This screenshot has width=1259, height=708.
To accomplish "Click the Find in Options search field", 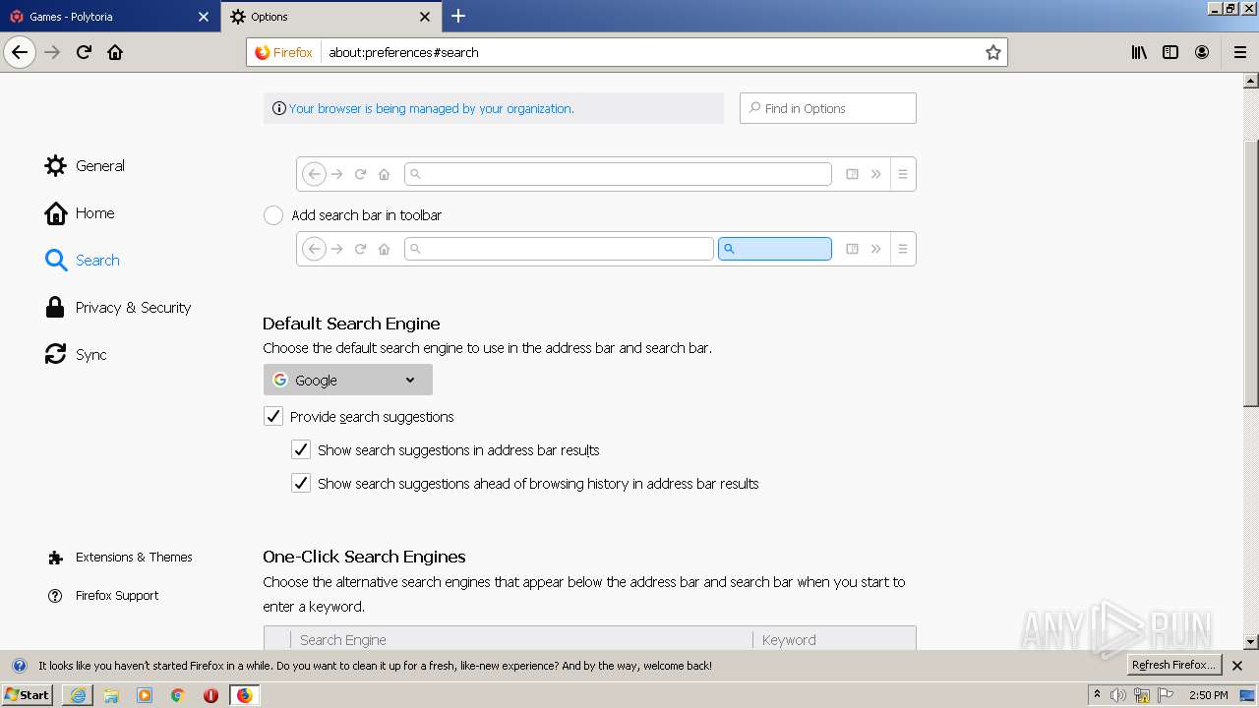I will pos(828,108).
